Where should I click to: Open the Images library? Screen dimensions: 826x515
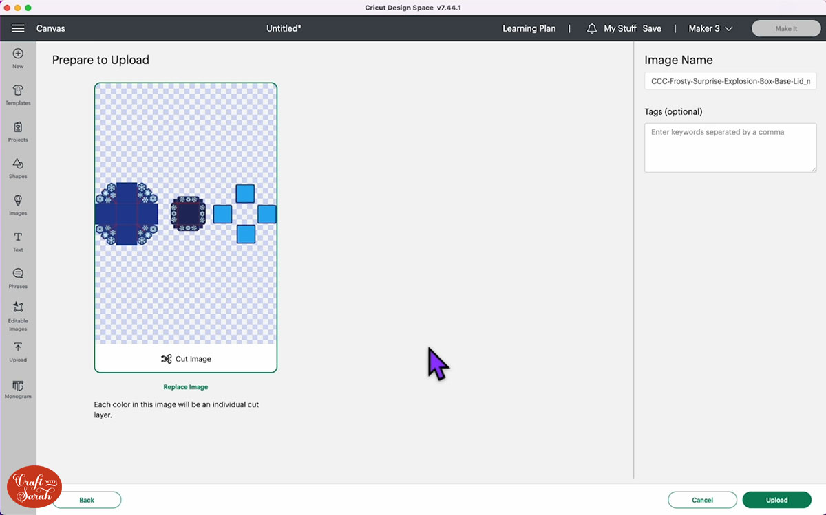tap(18, 205)
